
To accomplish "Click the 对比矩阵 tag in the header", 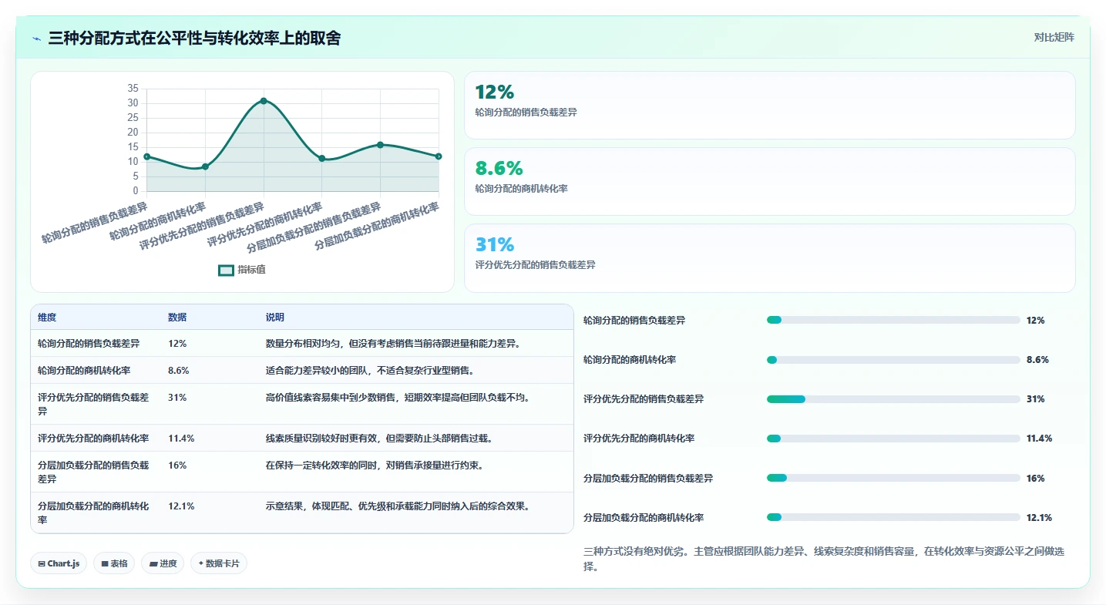I will 1054,37.
